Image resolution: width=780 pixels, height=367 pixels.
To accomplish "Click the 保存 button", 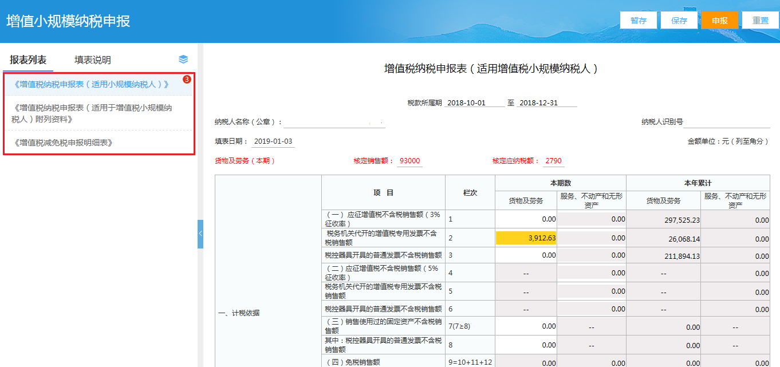I will [x=679, y=19].
